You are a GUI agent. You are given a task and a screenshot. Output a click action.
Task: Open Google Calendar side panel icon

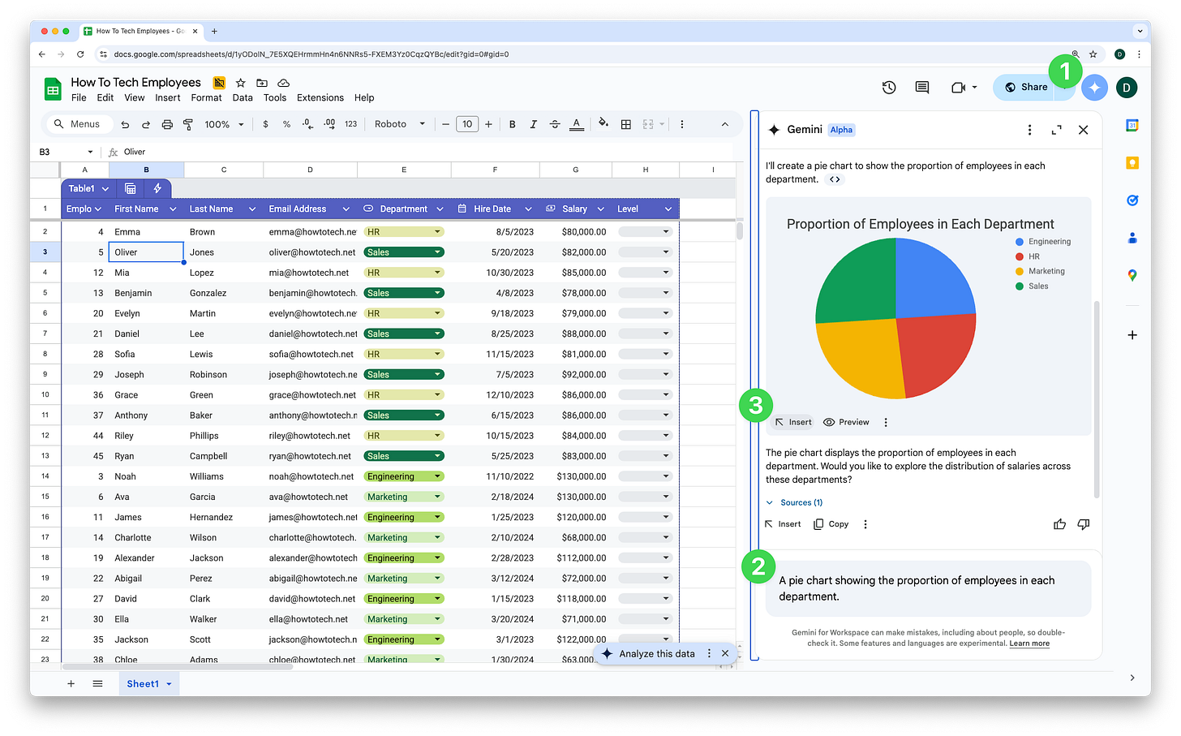coord(1132,125)
